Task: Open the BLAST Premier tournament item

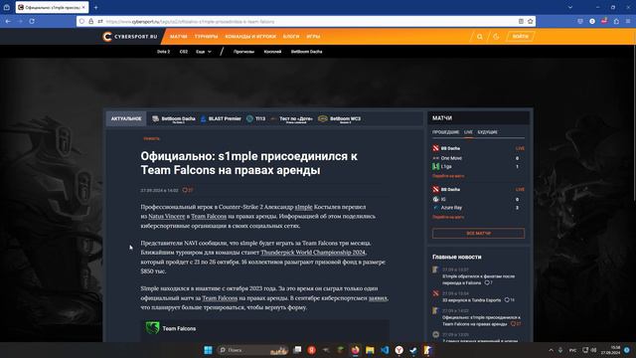Action: click(221, 119)
